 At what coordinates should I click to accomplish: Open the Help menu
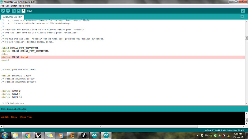coord(28,6)
